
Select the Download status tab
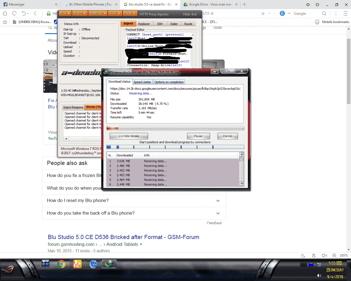pyautogui.click(x=119, y=82)
